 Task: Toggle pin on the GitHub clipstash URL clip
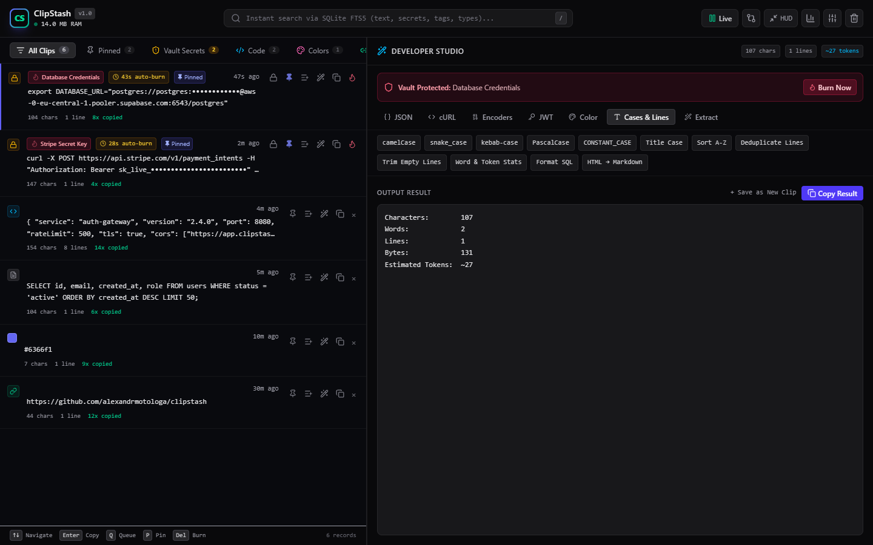pos(293,394)
